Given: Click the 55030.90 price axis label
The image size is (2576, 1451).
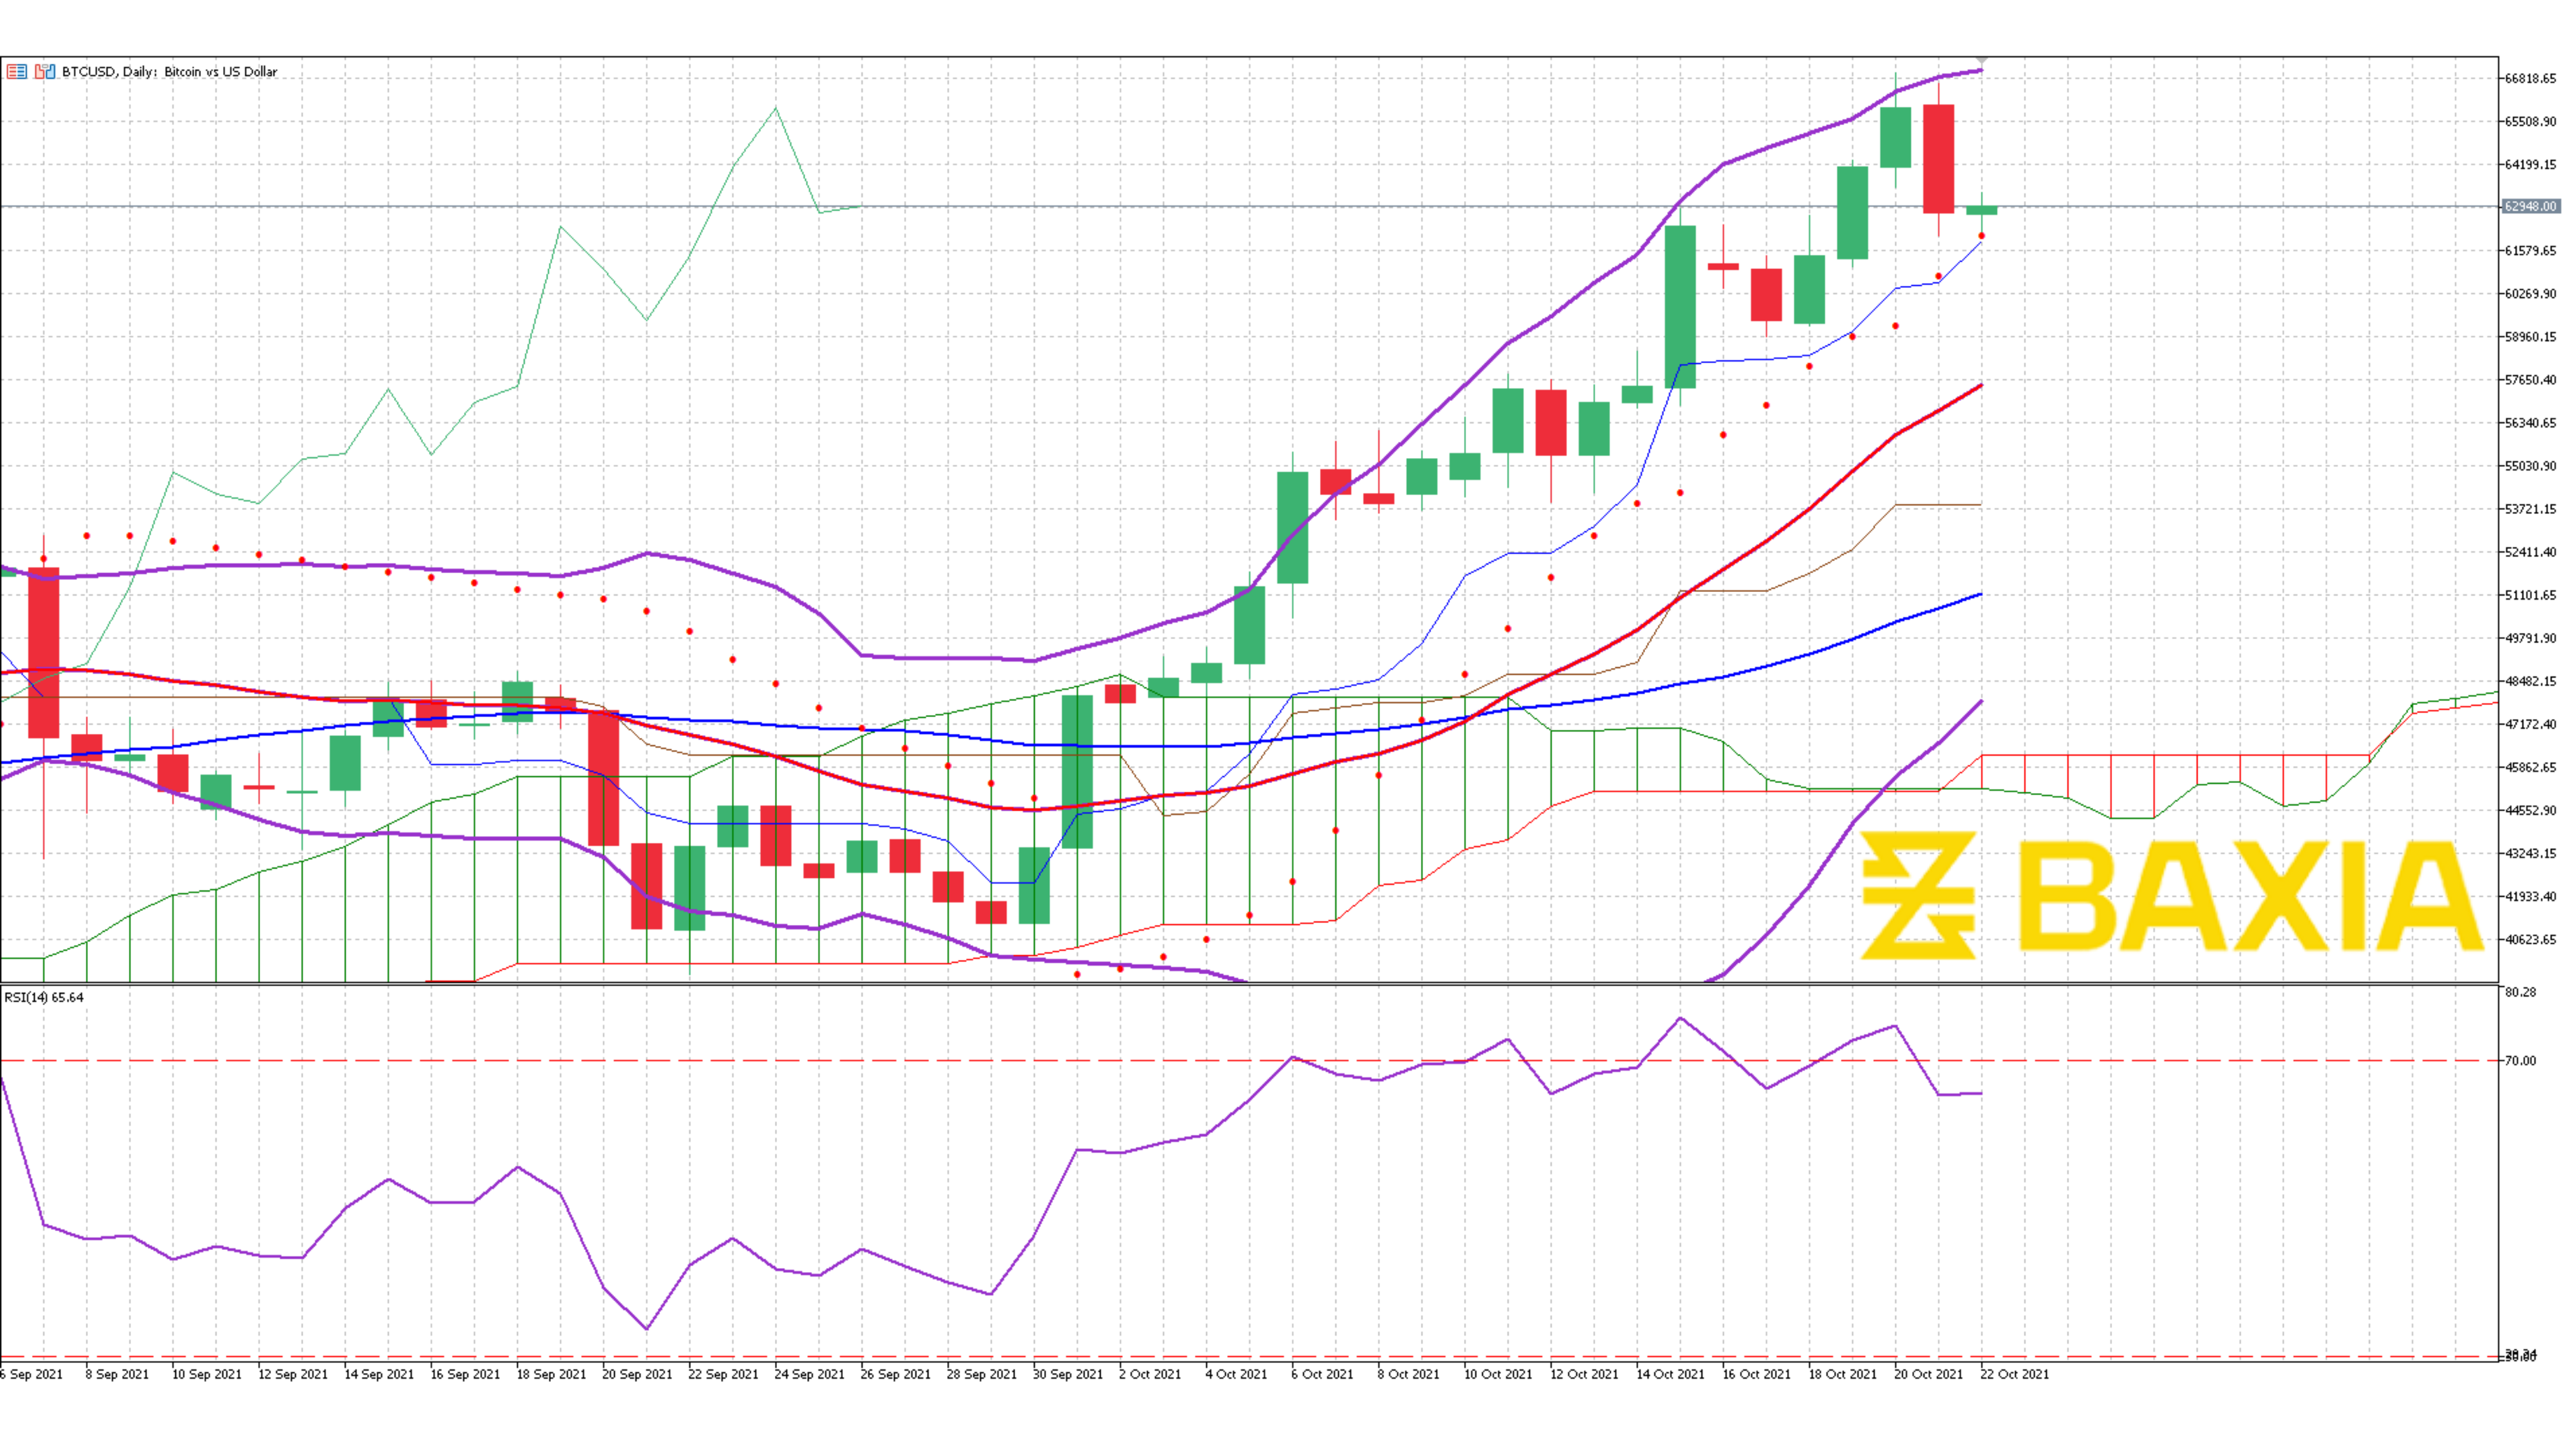Looking at the screenshot, I should [2530, 465].
